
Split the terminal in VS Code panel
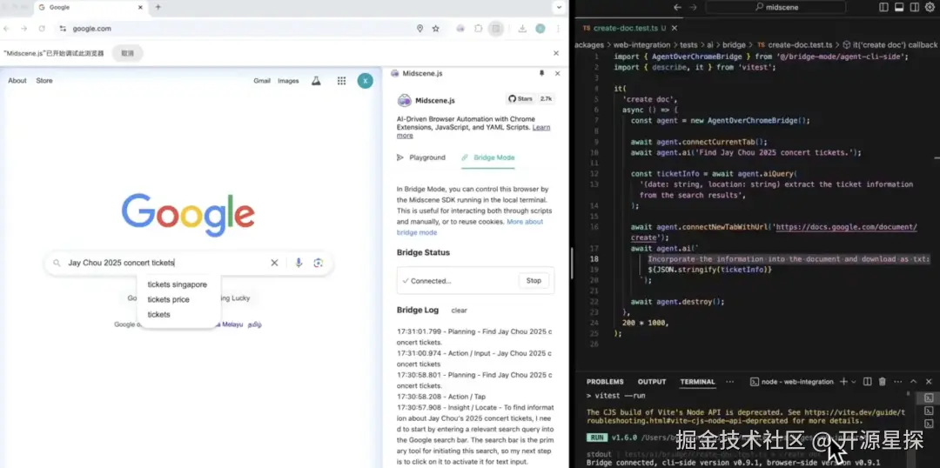tap(868, 382)
